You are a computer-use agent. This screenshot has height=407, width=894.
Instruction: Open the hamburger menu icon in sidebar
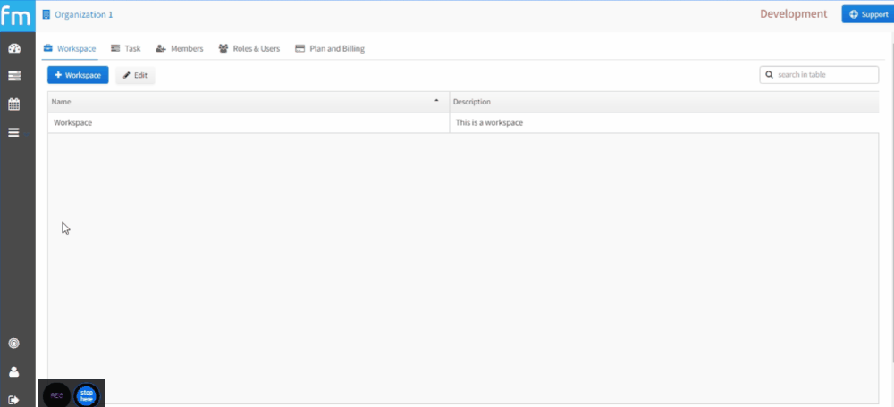point(13,133)
